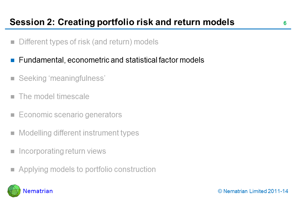Screen dimensions: 296x205
Task: Click the slide title 'Session 2' heading
Action: (x=122, y=22)
